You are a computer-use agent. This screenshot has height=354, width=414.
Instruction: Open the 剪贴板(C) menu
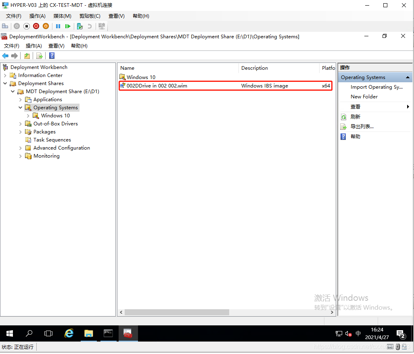click(90, 16)
